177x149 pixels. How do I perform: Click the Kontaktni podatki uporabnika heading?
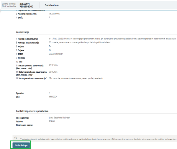pos(34,111)
